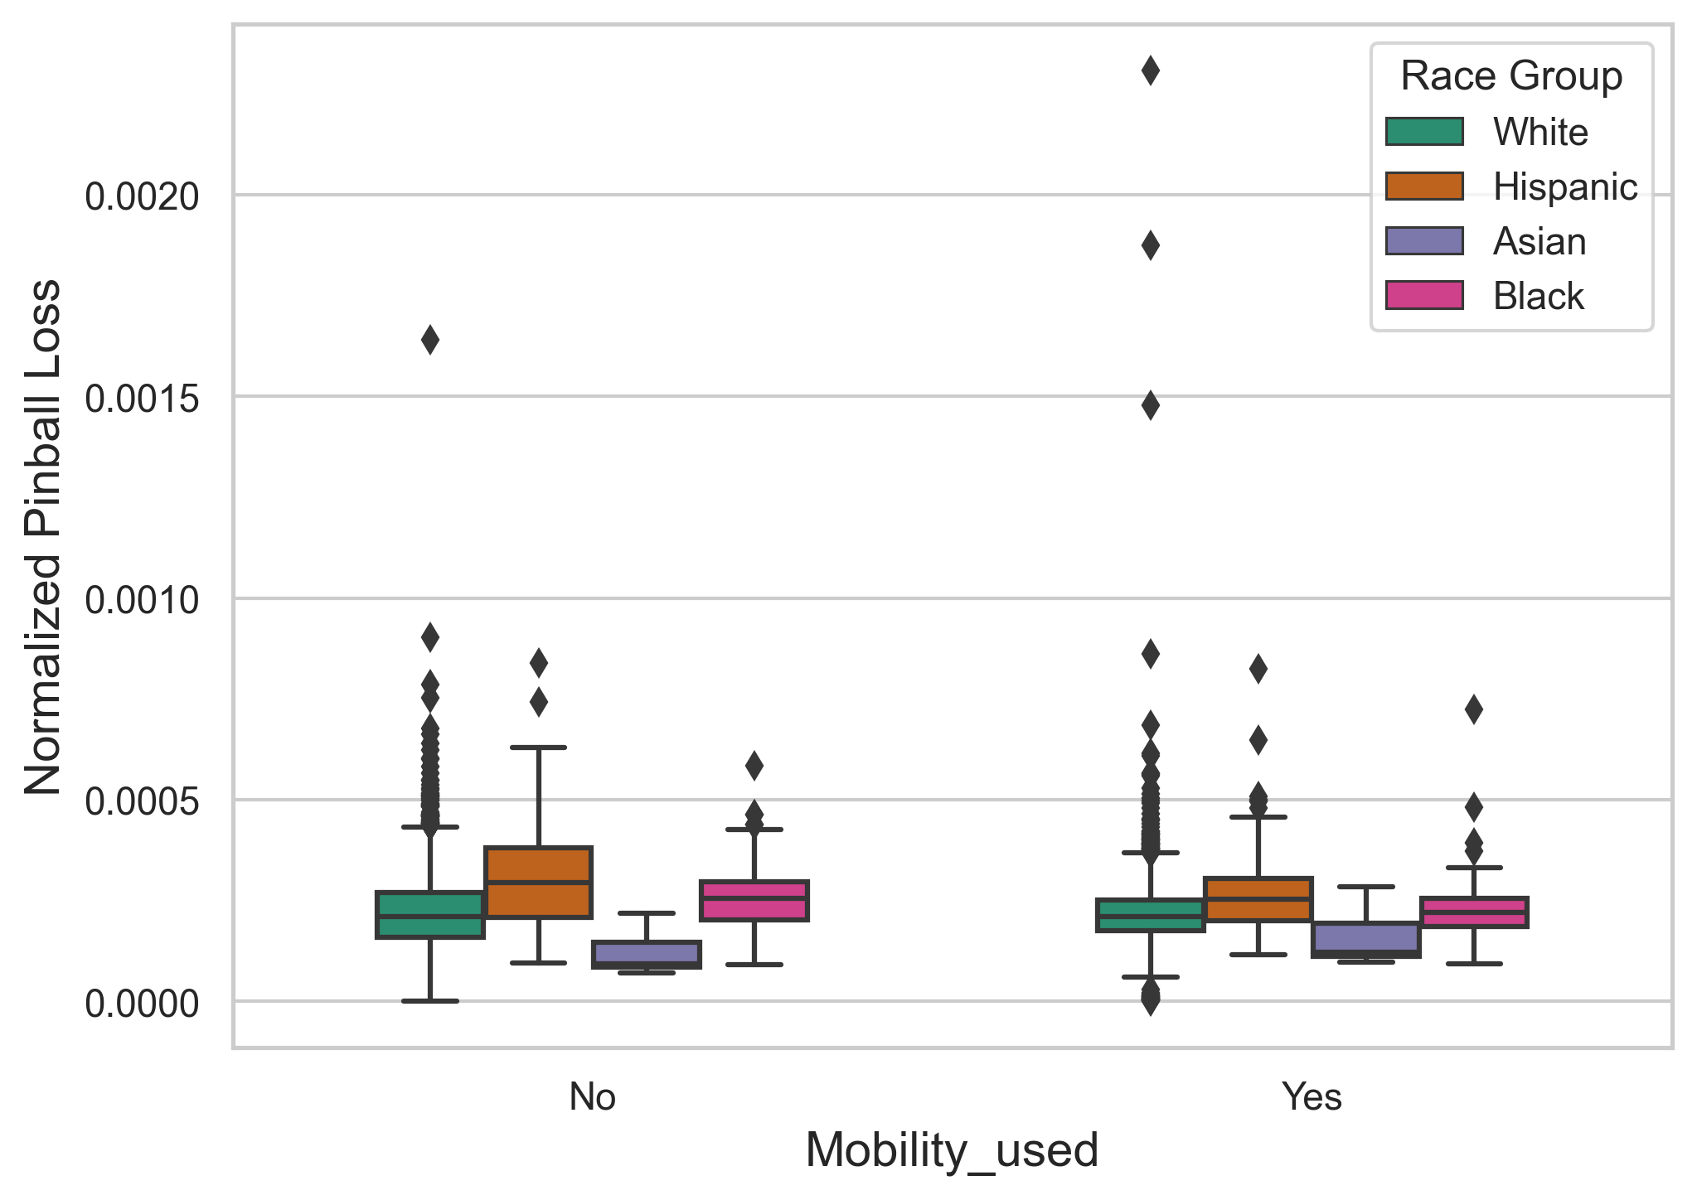1697x1200 pixels.
Task: Select the Normalized Pinball Loss y-axis title
Action: (x=43, y=537)
